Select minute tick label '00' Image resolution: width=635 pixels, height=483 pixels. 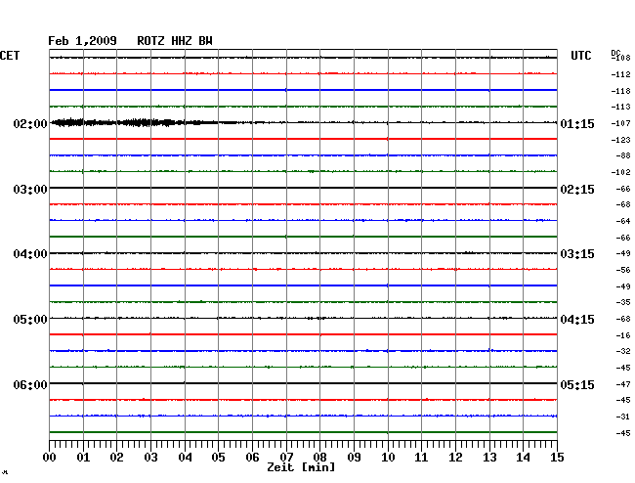pos(50,458)
